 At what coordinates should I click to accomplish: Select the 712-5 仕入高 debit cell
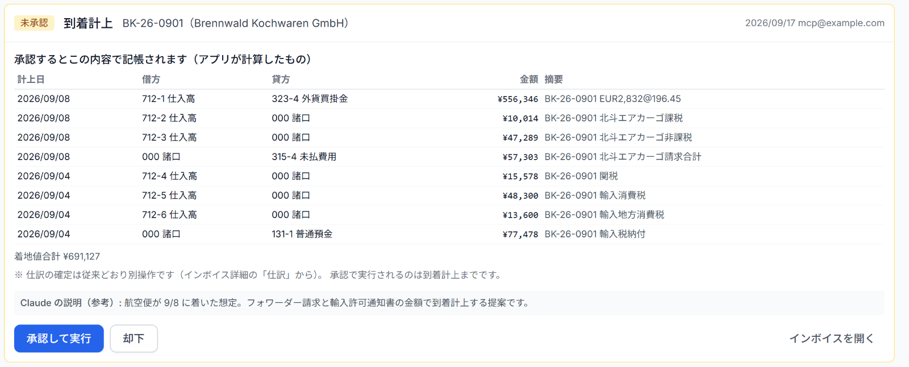click(169, 195)
